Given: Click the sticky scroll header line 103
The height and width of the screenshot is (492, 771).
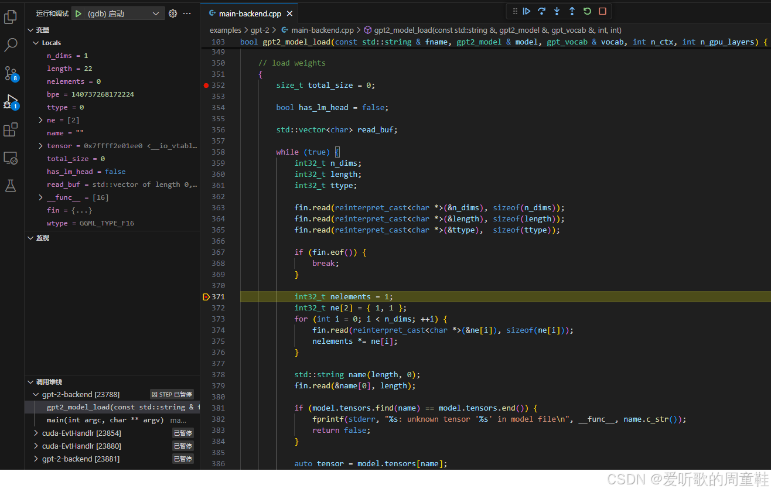Looking at the screenshot, I should pyautogui.click(x=485, y=42).
